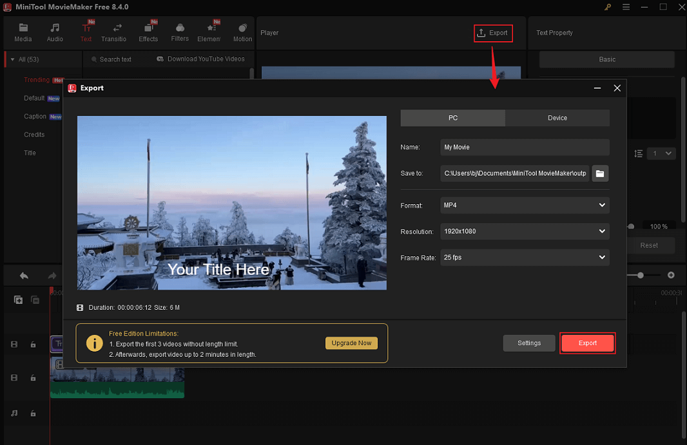
Task: Lock the video track in the timeline
Action: [x=33, y=377]
